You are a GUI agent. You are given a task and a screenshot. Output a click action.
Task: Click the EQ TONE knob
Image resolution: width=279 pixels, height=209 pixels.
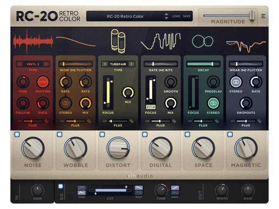pos(161,190)
